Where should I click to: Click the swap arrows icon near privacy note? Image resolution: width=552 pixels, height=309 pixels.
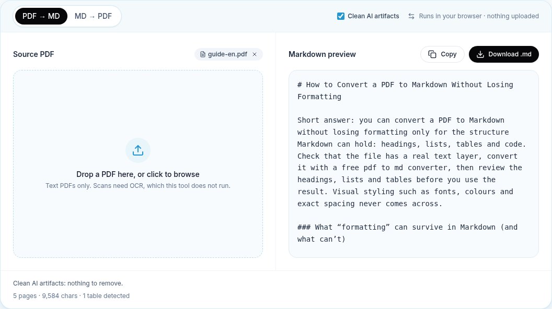411,16
